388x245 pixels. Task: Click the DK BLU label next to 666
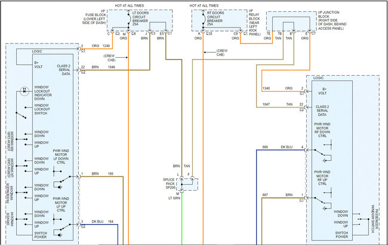[x=287, y=147]
